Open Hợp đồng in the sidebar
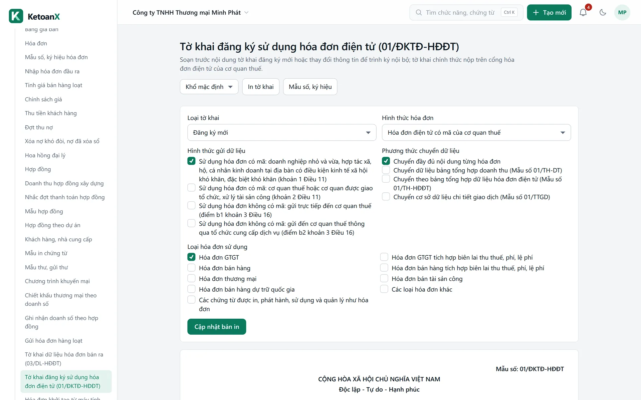 (x=38, y=169)
